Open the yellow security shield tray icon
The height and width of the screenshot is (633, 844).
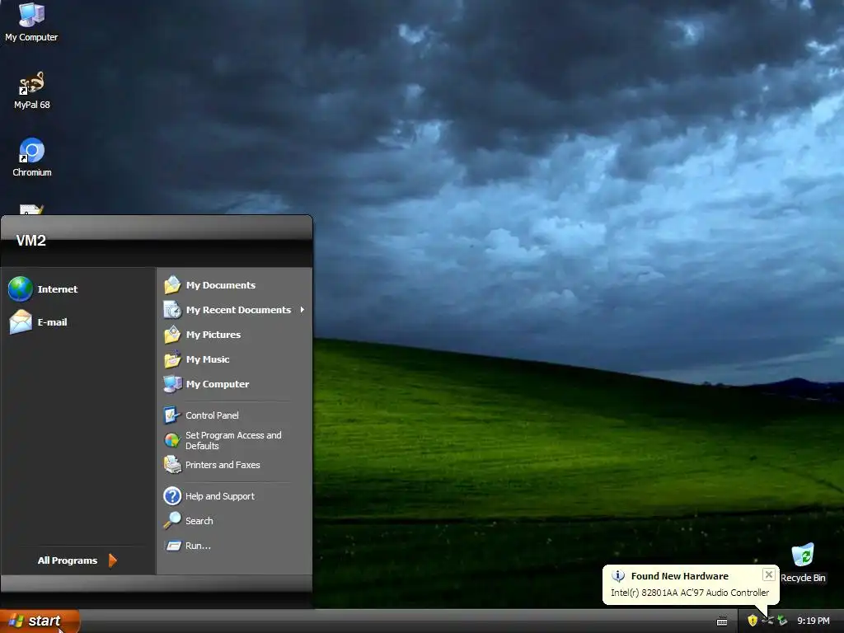[x=753, y=621]
